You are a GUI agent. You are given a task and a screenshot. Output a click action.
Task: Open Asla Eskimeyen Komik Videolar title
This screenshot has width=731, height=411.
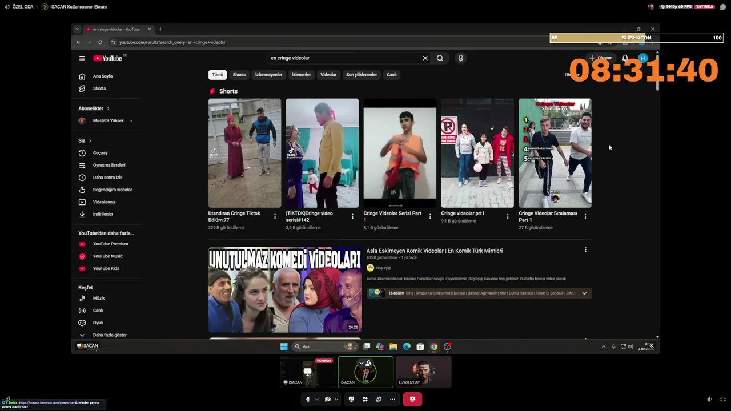(435, 251)
